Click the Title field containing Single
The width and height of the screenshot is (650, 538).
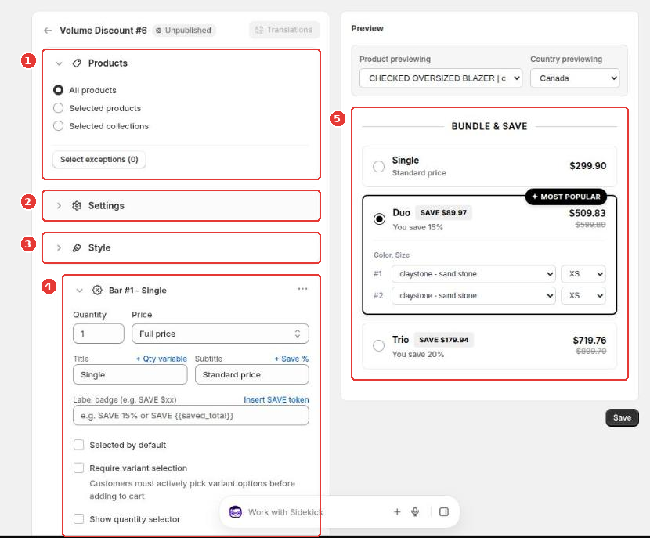coord(130,374)
